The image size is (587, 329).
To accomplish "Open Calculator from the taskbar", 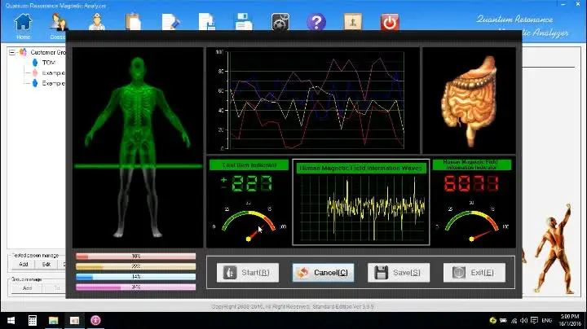I will pos(33,320).
